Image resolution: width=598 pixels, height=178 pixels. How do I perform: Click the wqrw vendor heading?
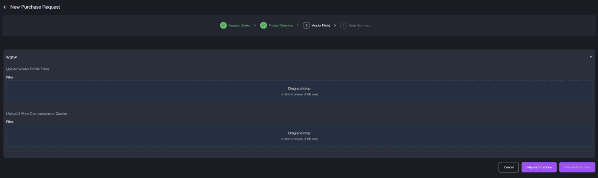12,57
